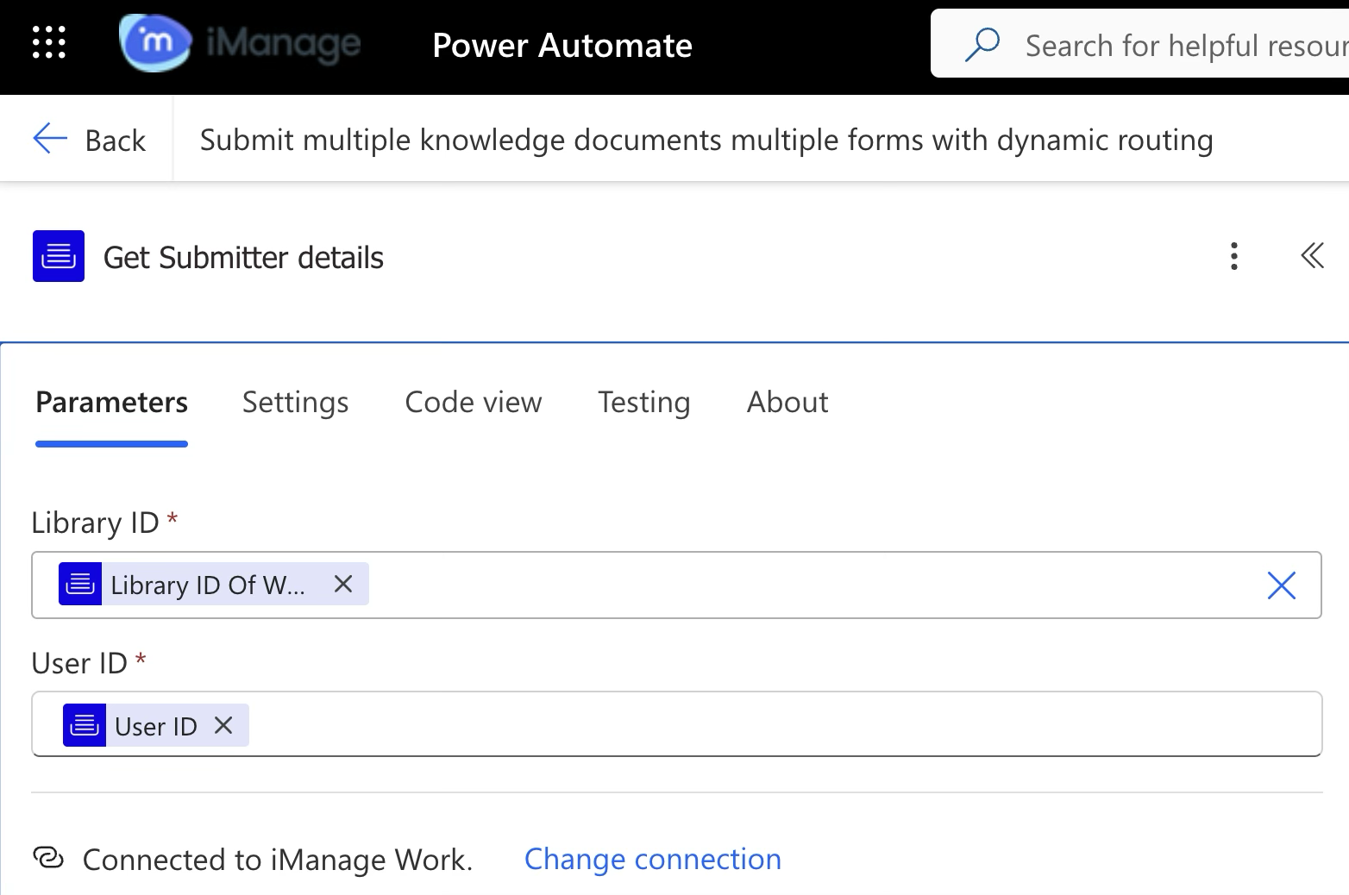Switch to the Settings tab
The image size is (1349, 895).
[295, 403]
